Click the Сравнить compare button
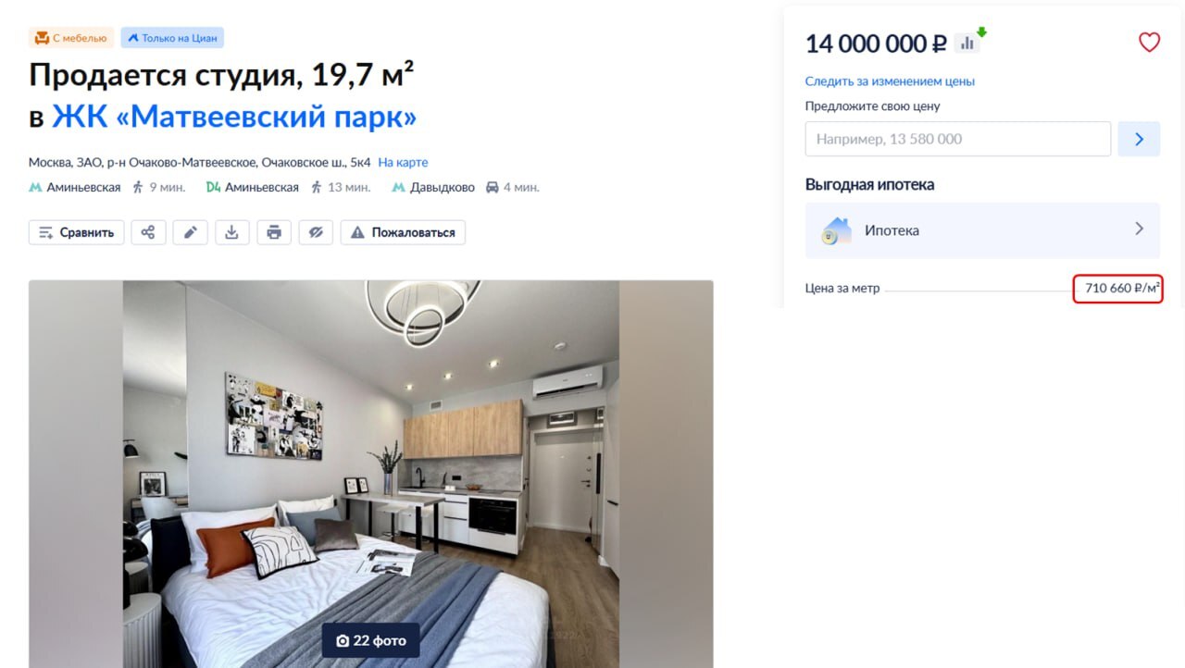The height and width of the screenshot is (668, 1185). pos(76,232)
